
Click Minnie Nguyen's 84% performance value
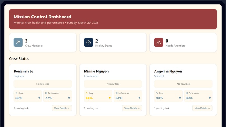click(119, 98)
